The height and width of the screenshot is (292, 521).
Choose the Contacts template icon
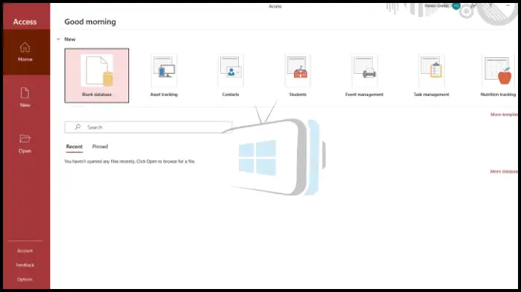click(231, 71)
